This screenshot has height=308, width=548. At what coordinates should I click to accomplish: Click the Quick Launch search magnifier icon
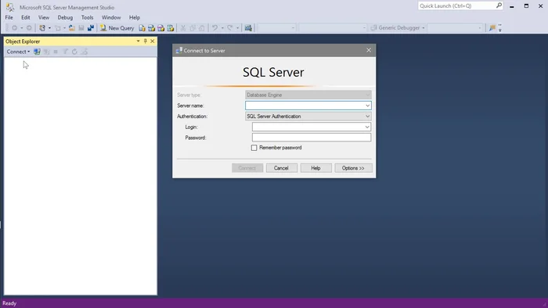[499, 5]
